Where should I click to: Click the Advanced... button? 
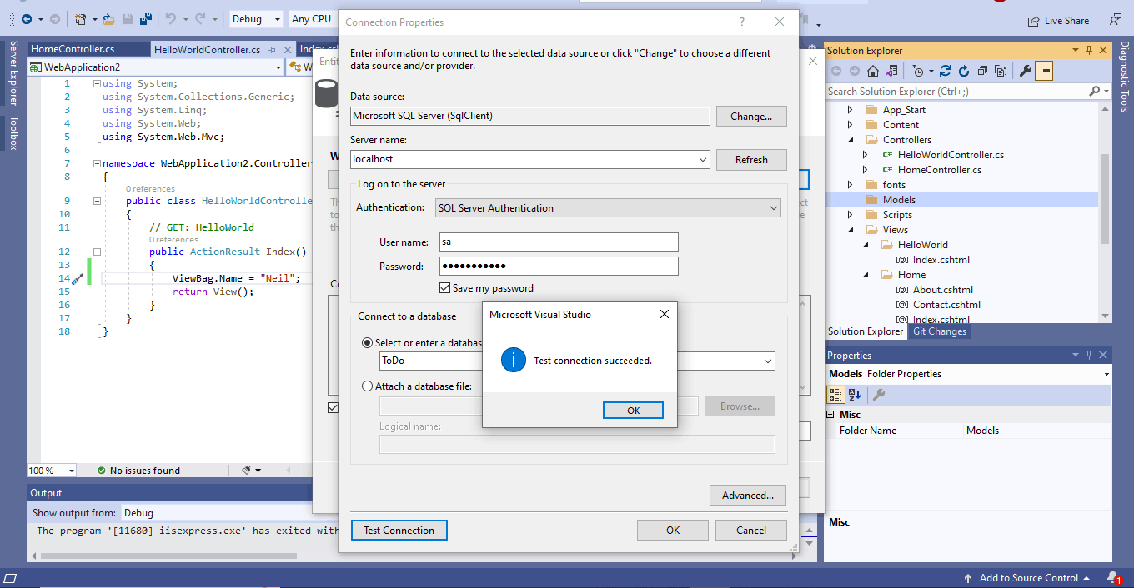pyautogui.click(x=748, y=495)
